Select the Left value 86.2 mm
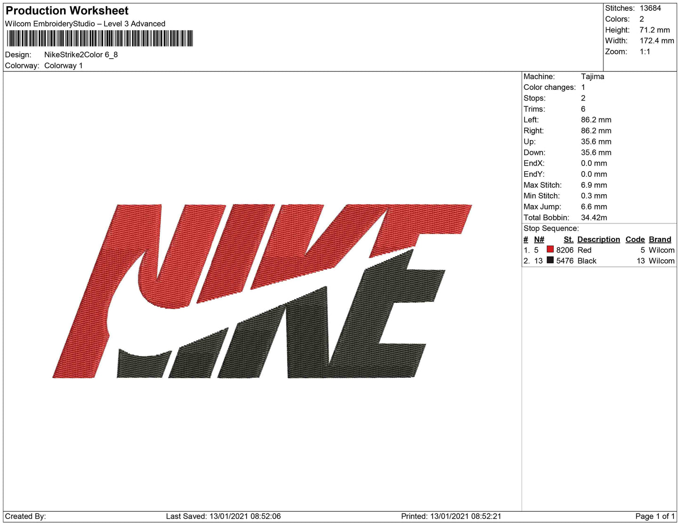 [596, 119]
